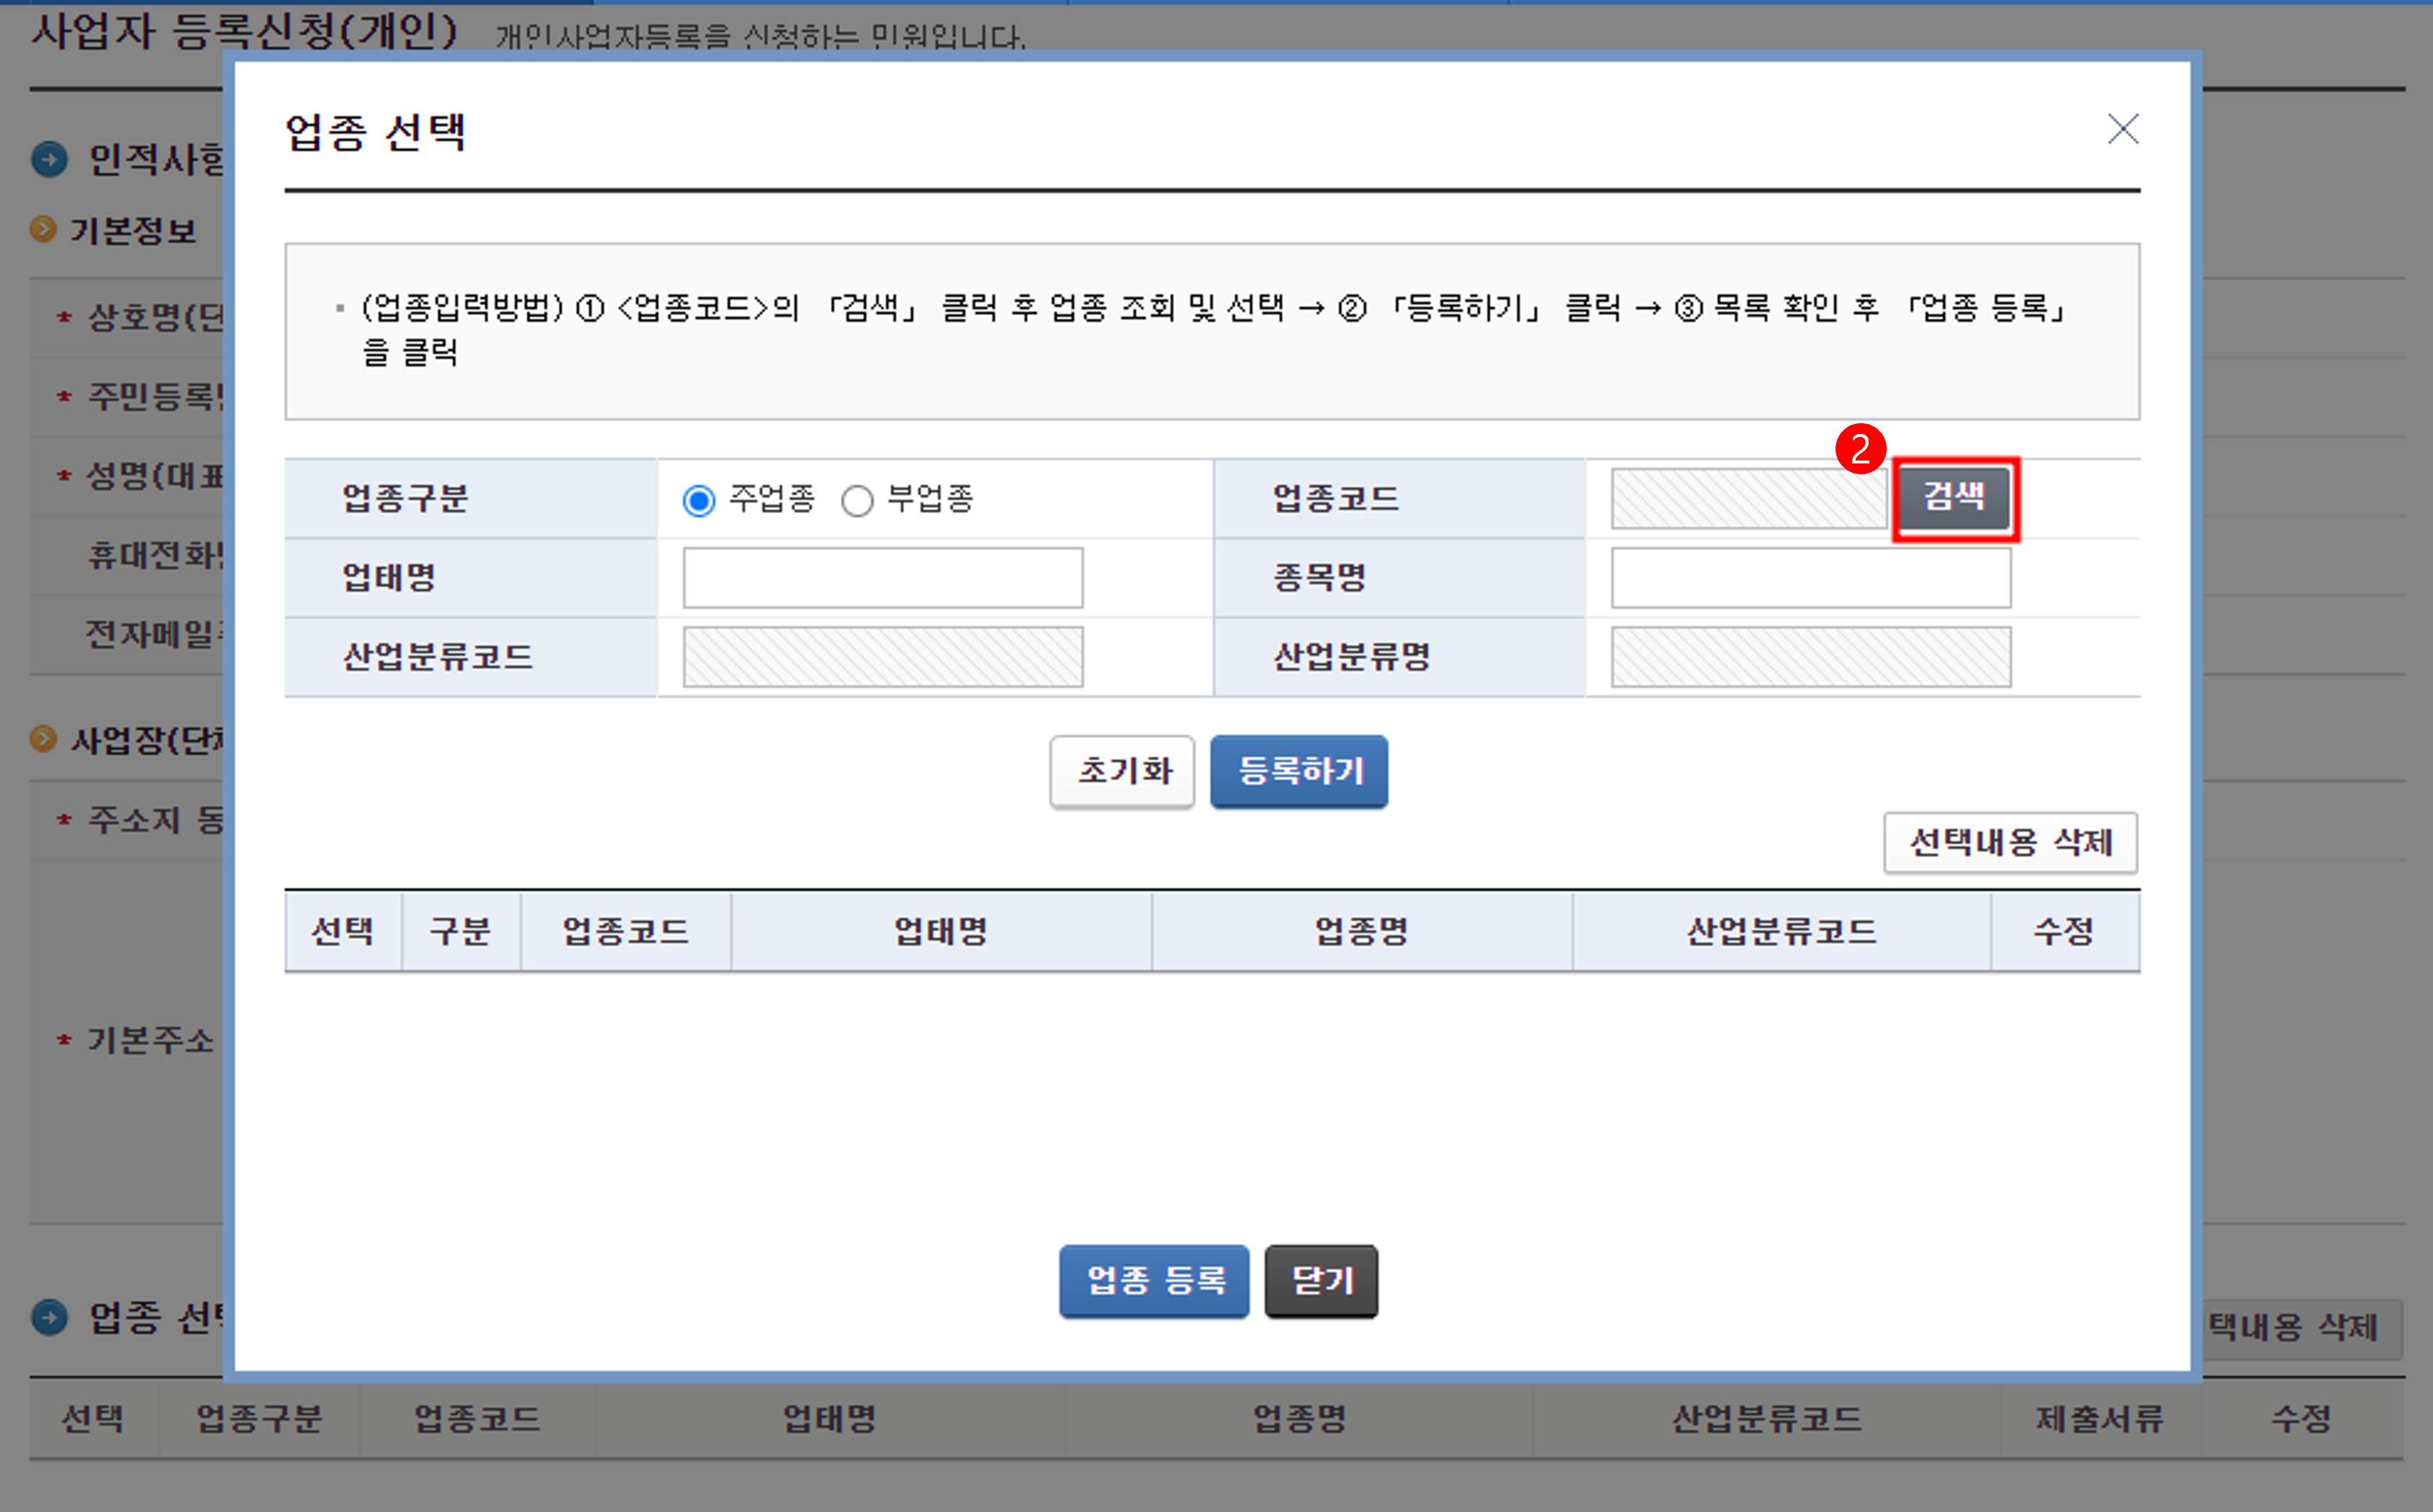Click the blue arrow icon beside 업종 선택 section
2433x1512 pixels.
49,1317
